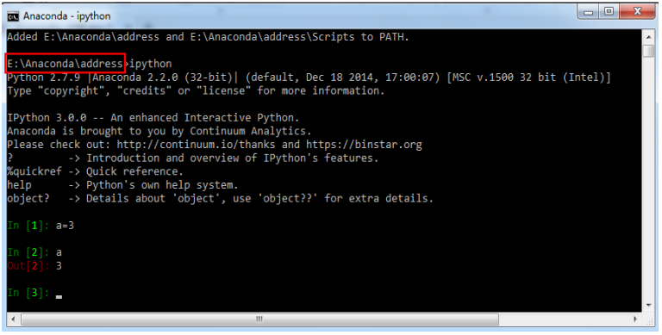Maximize the Anaconda ipython window
Viewport: 662px width, 335px height.
click(609, 12)
